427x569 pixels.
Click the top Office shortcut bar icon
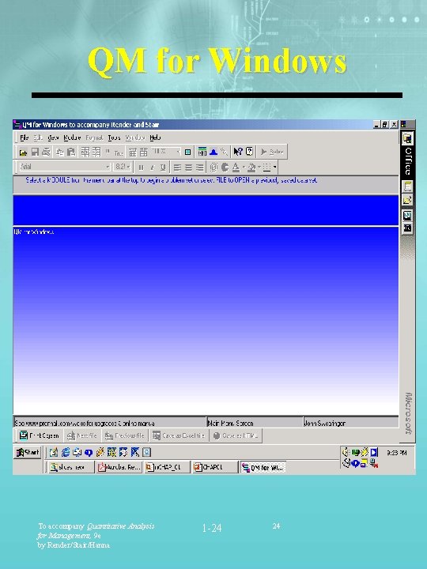coord(407,138)
